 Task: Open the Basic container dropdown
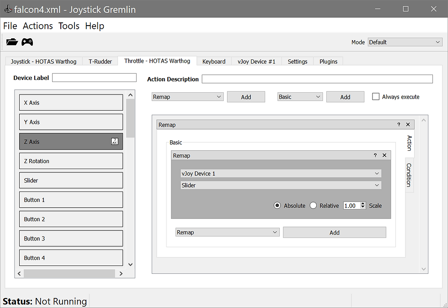click(x=300, y=96)
